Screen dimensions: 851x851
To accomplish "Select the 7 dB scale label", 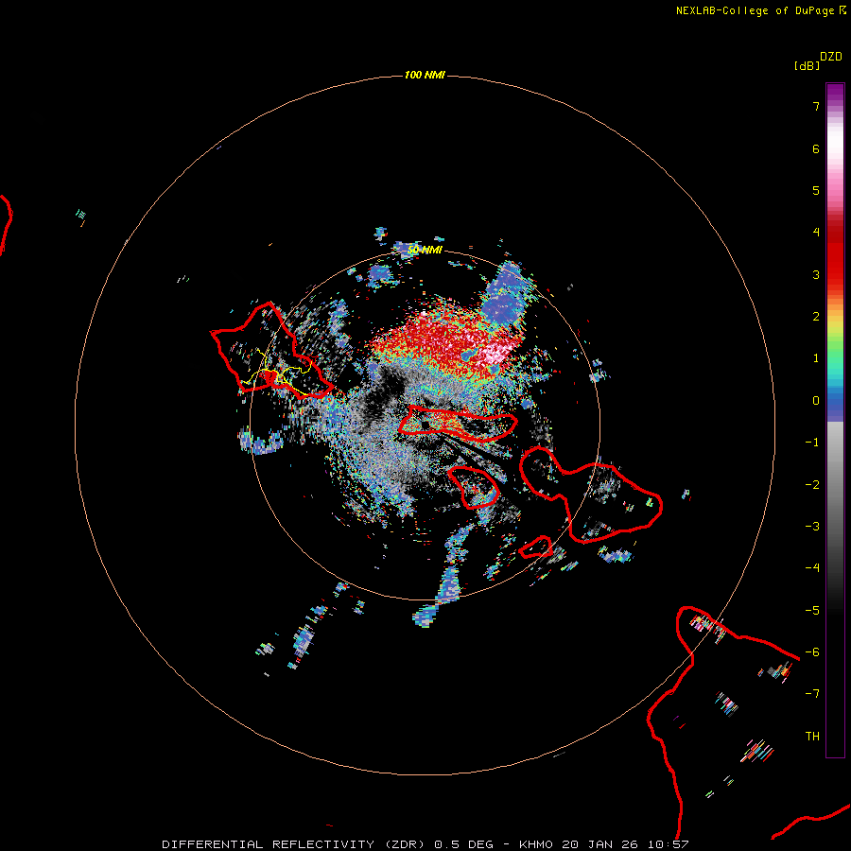I will click(816, 106).
